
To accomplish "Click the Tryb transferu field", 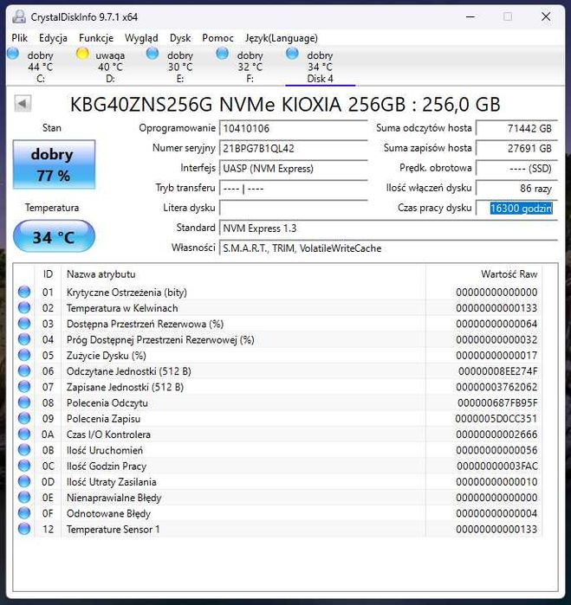I will 293,189.
